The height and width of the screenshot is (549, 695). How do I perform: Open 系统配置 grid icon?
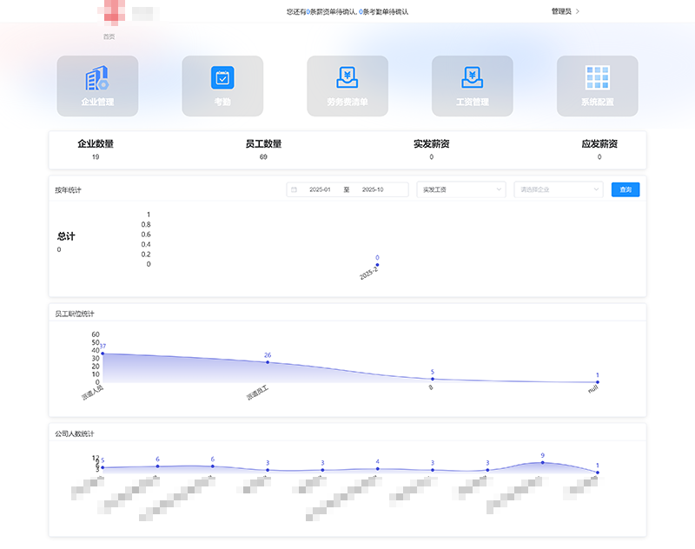tap(598, 78)
